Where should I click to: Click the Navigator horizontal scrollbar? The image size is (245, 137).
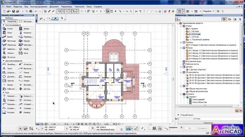205,106
